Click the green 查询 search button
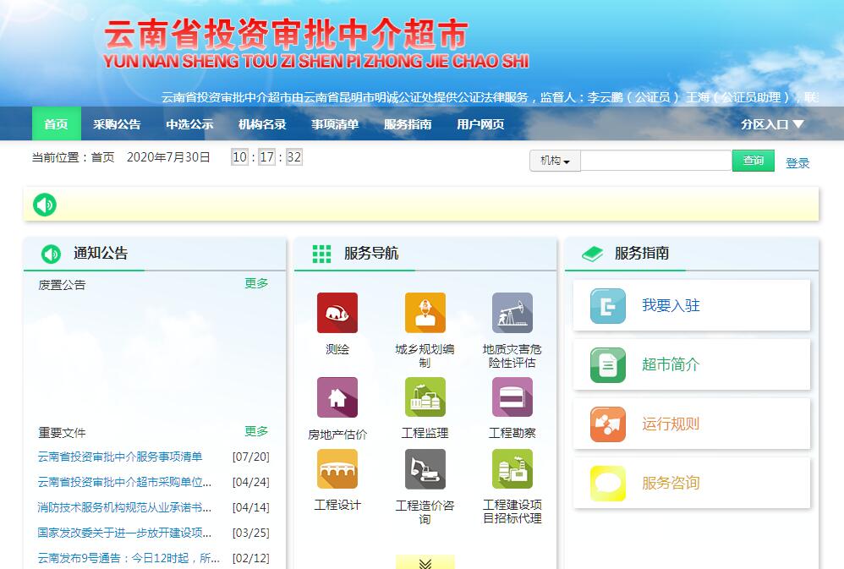Screen dimensions: 844x569 pyautogui.click(x=753, y=161)
